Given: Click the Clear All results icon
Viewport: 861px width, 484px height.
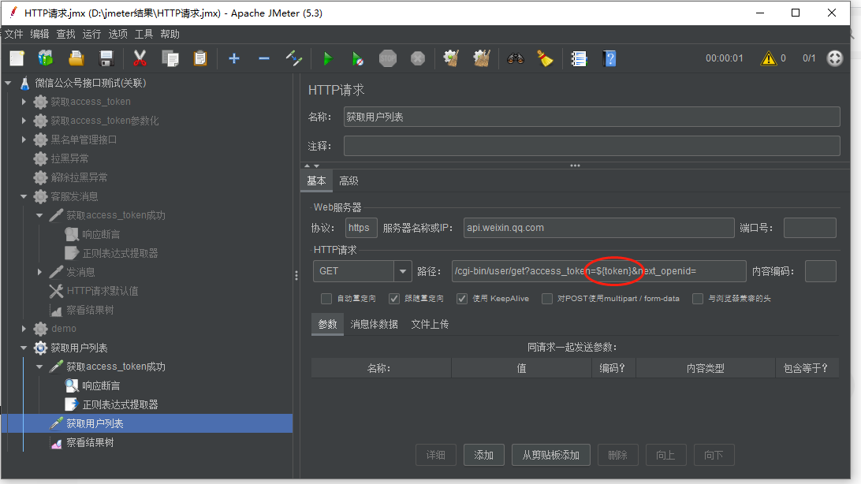Looking at the screenshot, I should [x=482, y=58].
